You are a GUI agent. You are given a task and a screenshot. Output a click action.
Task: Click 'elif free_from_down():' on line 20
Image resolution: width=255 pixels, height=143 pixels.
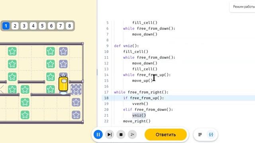click(148, 110)
